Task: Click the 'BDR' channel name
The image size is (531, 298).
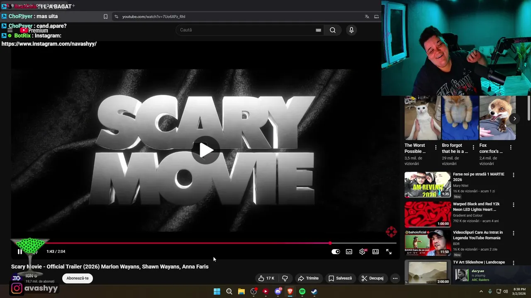Action: point(456,244)
